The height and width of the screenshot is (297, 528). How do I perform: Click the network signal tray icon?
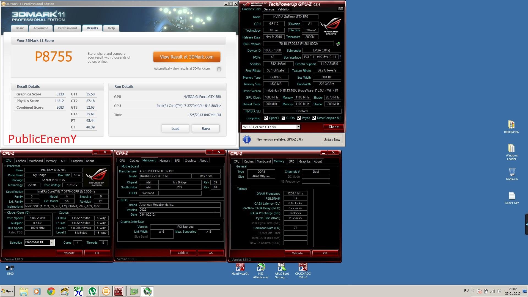[x=492, y=291]
